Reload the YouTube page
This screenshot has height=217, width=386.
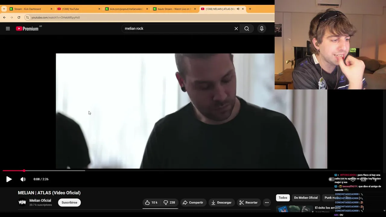19,17
